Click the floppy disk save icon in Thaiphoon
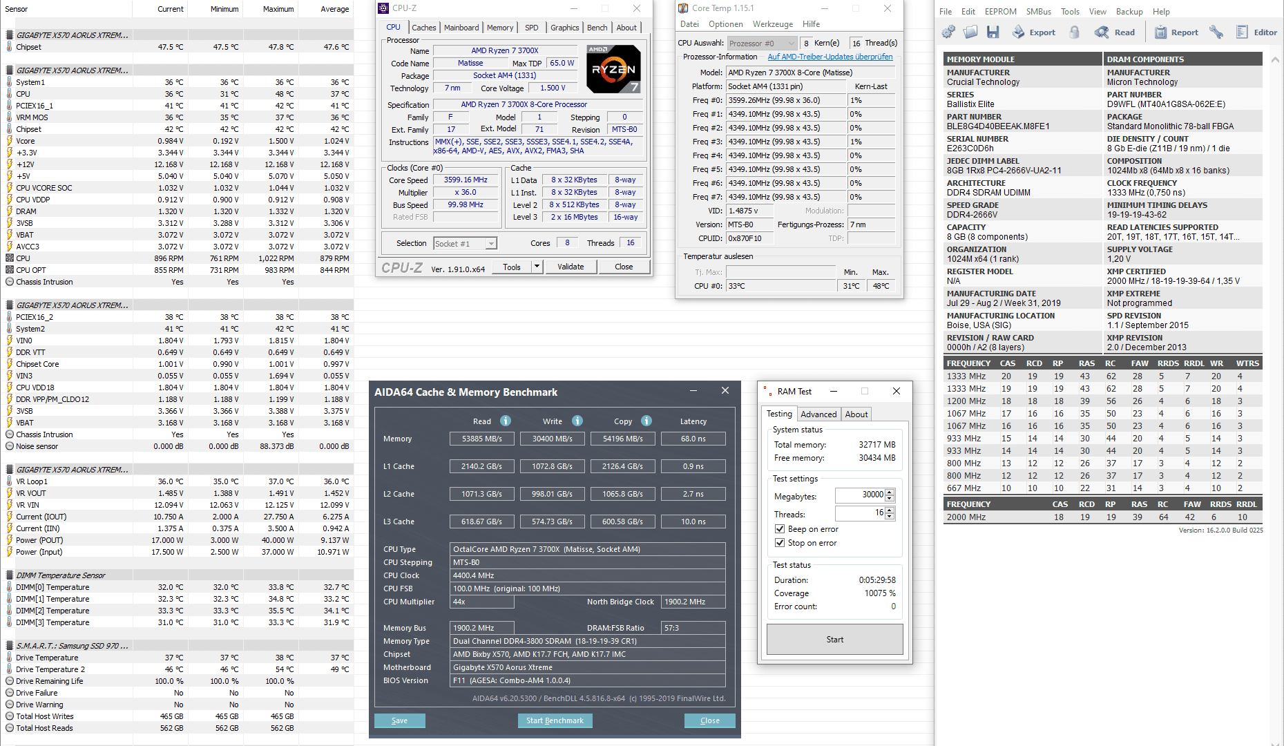Screen dimensions: 1284x746 click(993, 32)
